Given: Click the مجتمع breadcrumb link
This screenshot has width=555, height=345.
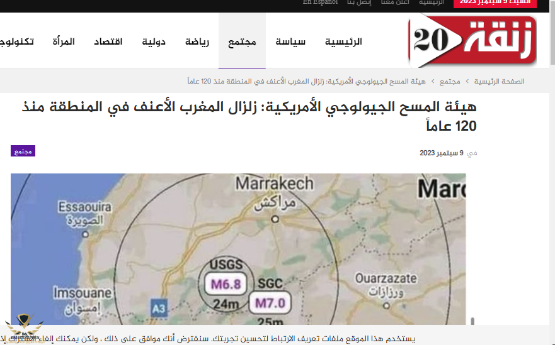Looking at the screenshot, I should (449, 81).
